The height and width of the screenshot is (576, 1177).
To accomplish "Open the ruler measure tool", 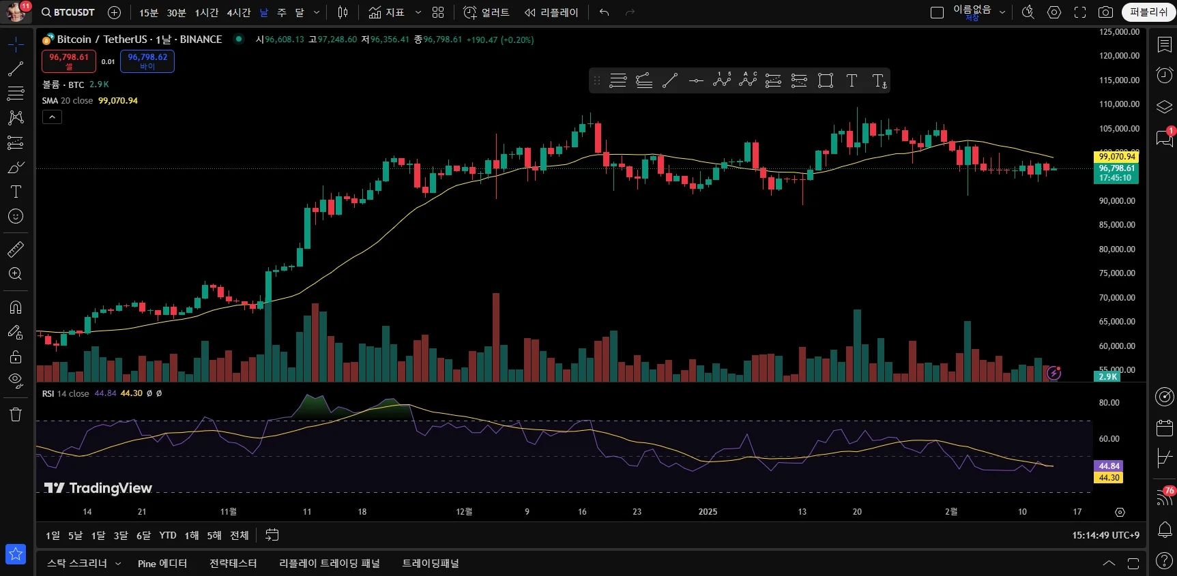I will click(x=16, y=249).
